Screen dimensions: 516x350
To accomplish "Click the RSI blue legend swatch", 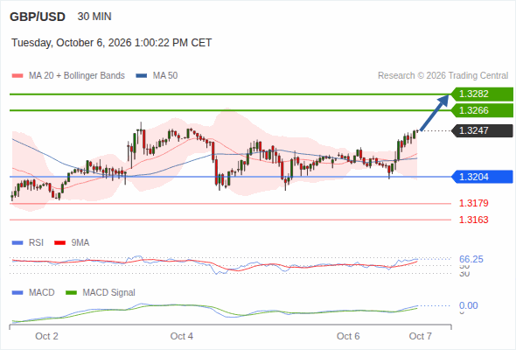I will point(17,243).
